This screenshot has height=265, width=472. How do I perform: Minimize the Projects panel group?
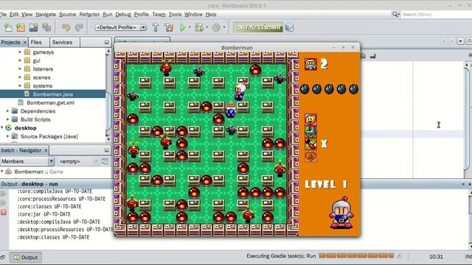(x=106, y=43)
